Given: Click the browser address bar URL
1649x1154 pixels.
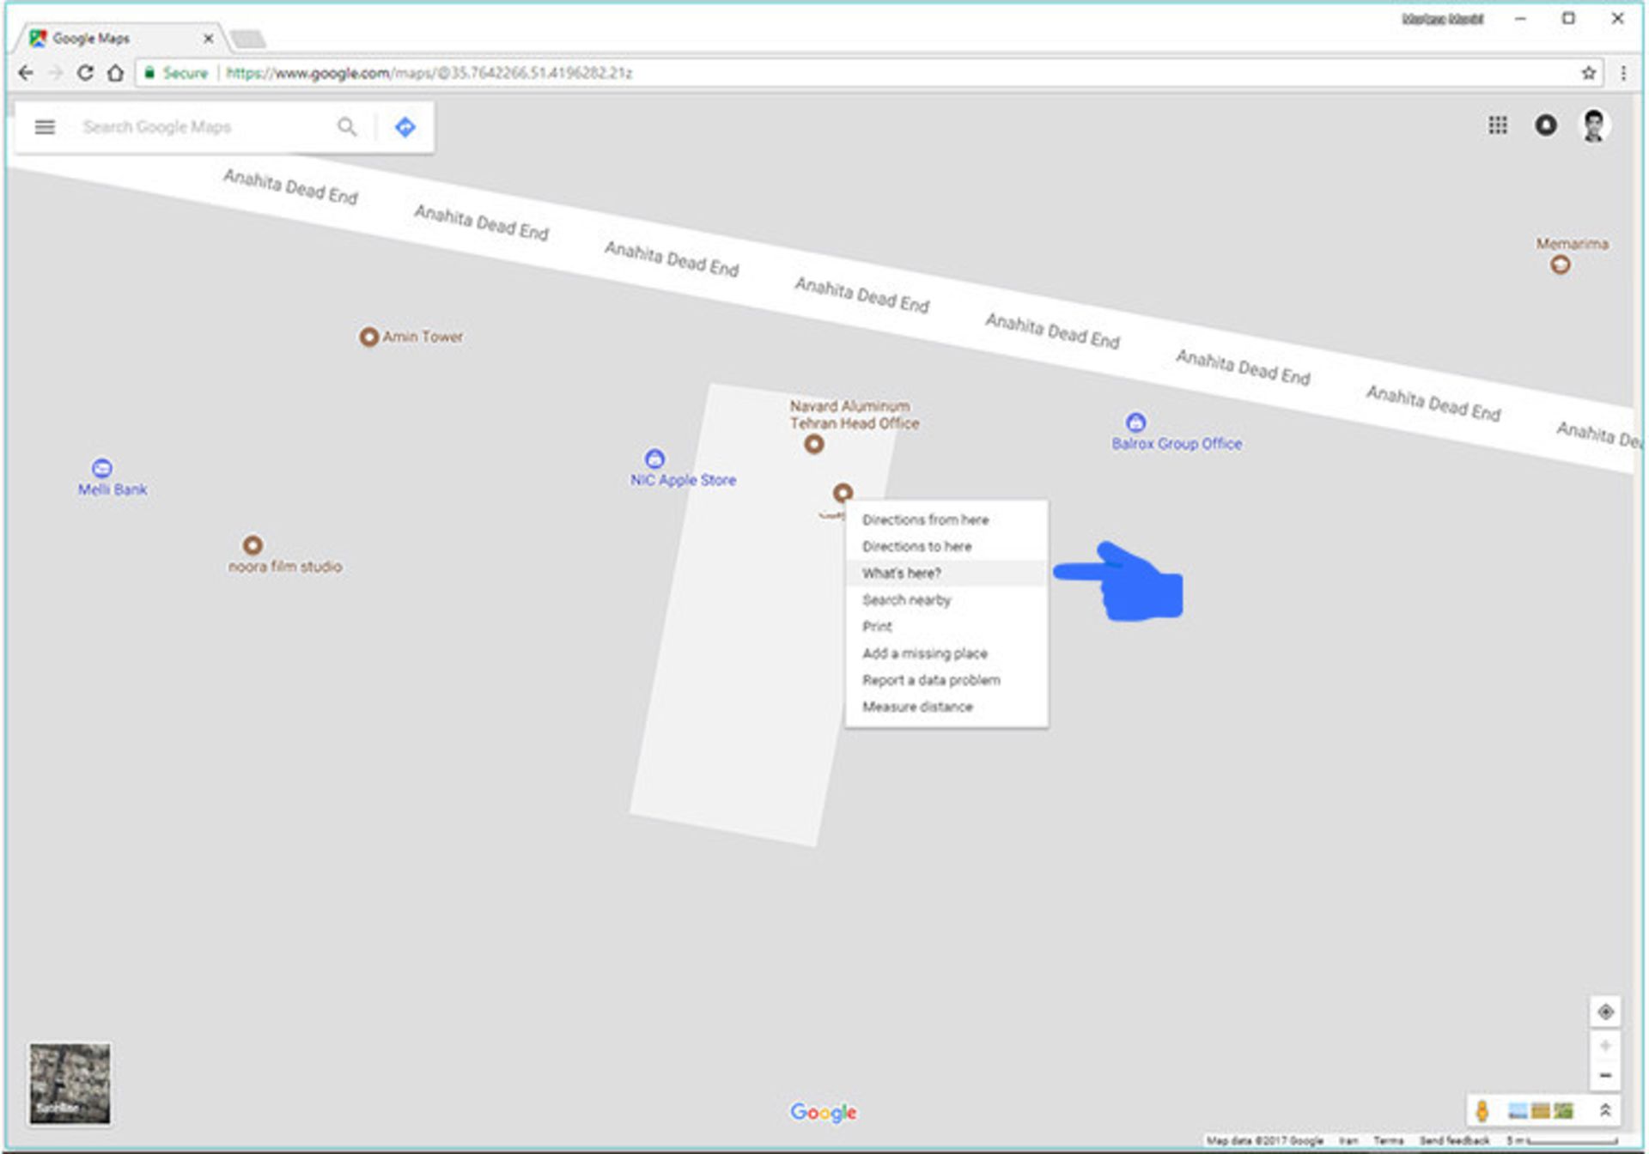Looking at the screenshot, I should pos(429,73).
